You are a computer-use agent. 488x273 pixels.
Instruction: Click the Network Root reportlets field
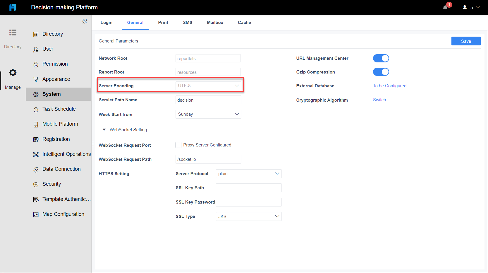coord(208,58)
